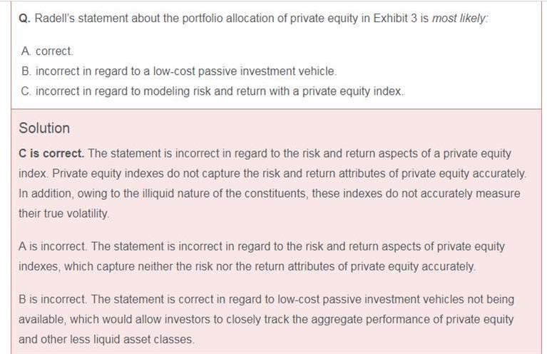
Task: Click line starting "indexes, which capture neither"
Action: tap(247, 266)
